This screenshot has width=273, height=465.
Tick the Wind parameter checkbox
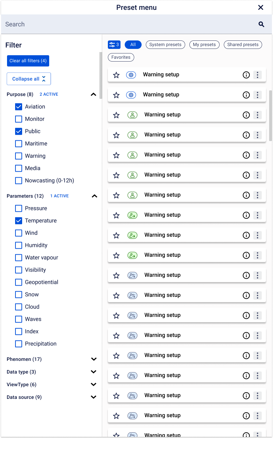tap(19, 233)
